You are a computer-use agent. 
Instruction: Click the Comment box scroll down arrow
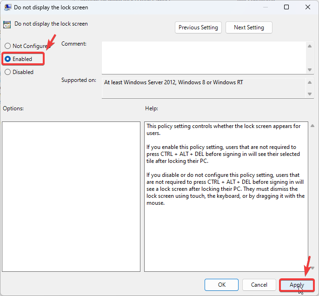coord(310,70)
